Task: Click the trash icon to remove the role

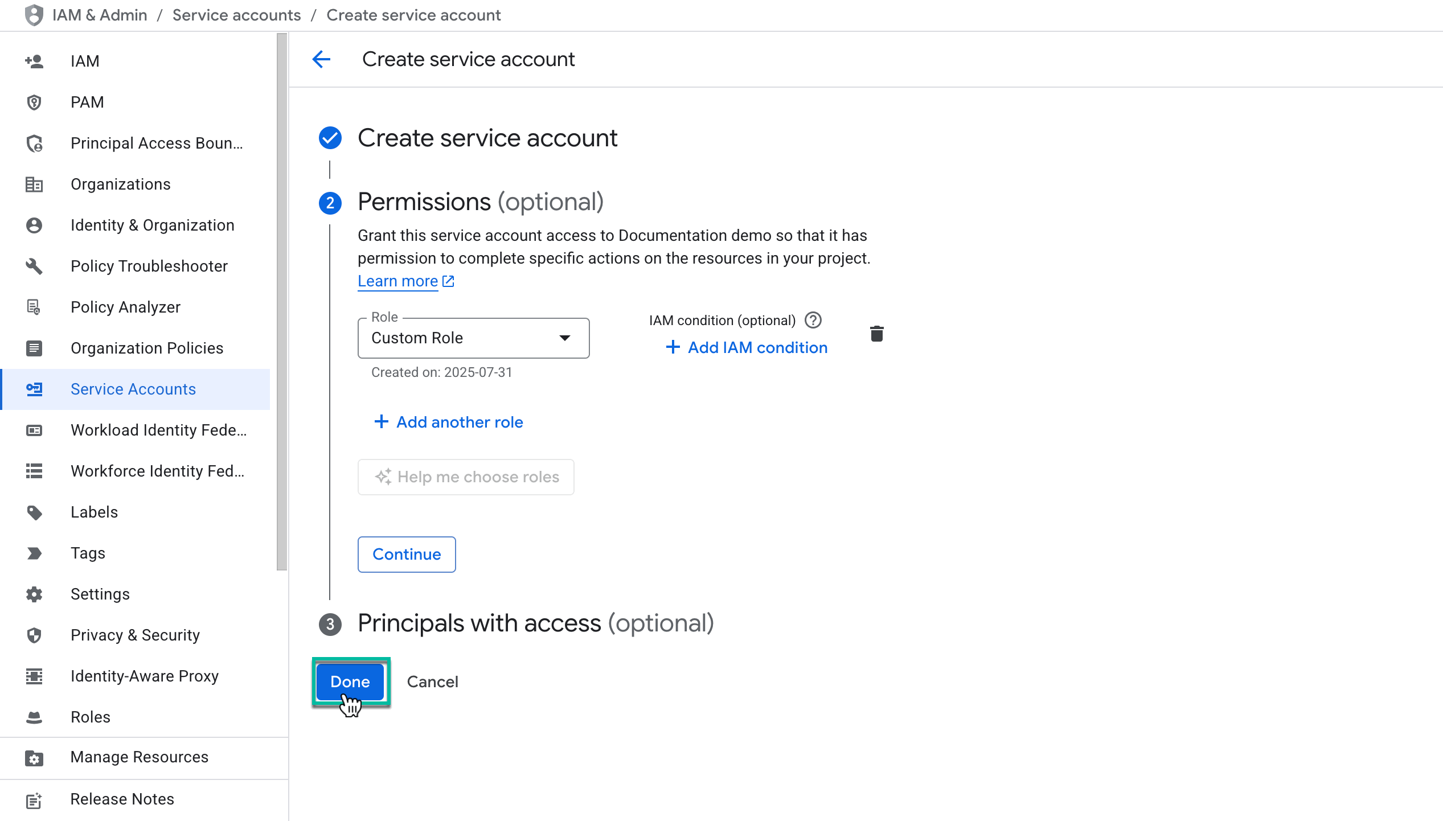Action: [876, 334]
